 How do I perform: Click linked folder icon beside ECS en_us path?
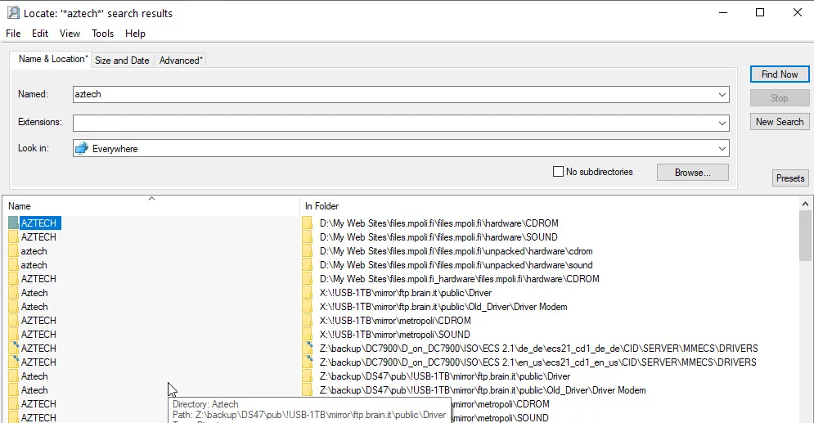pyautogui.click(x=308, y=362)
